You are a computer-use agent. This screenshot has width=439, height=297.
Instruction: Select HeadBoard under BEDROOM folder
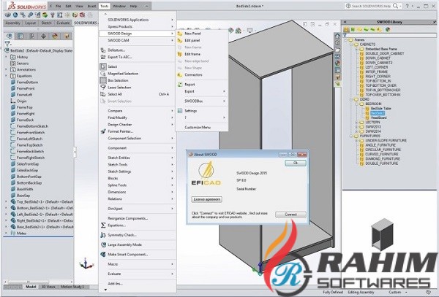378,117
